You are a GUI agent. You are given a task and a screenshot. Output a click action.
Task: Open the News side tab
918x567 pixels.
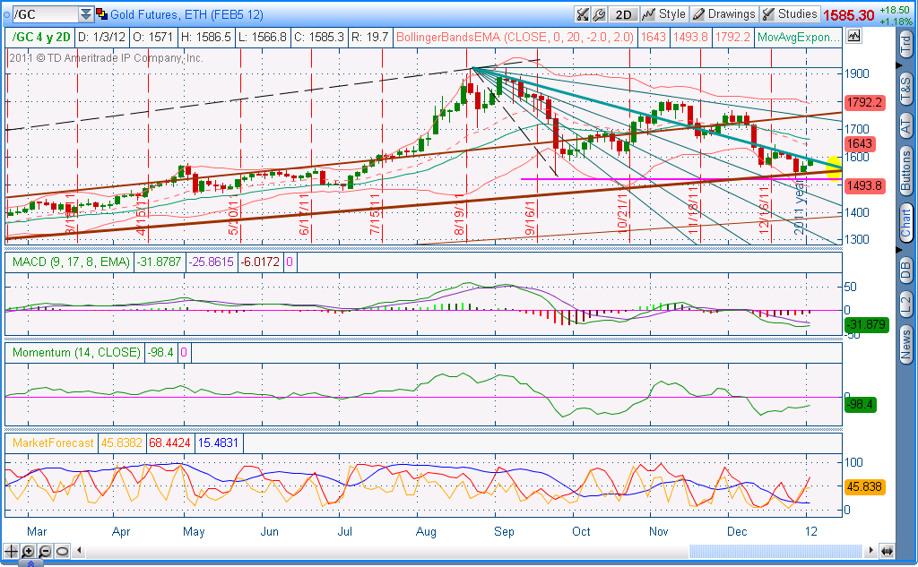(x=905, y=345)
